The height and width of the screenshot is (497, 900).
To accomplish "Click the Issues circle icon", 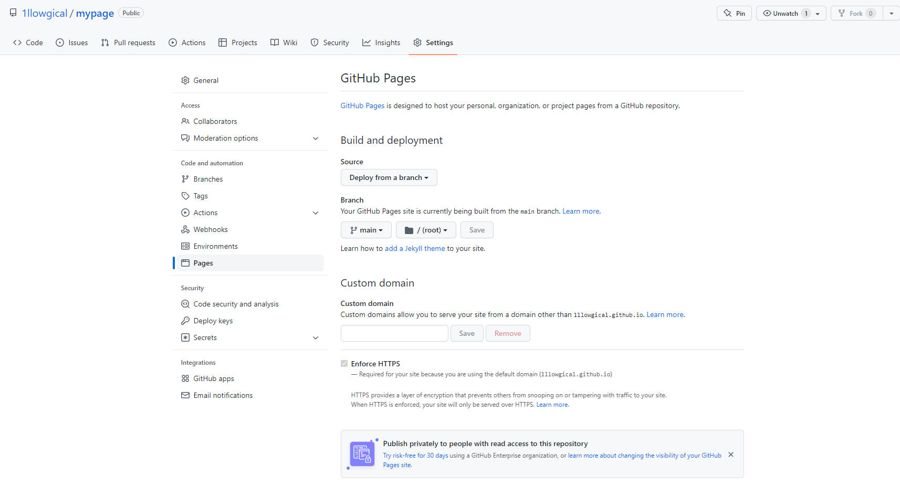I will pyautogui.click(x=60, y=43).
